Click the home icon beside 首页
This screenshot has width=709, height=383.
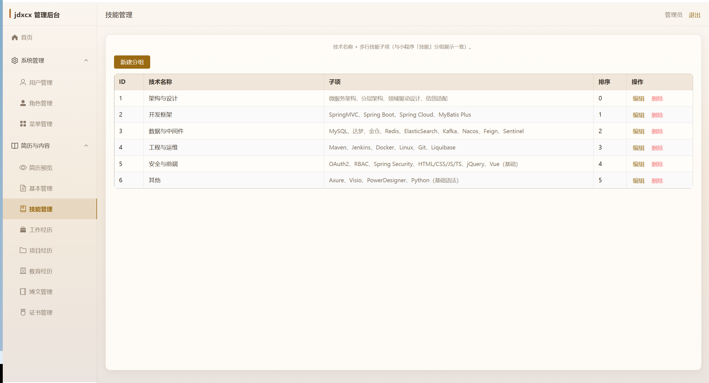coord(15,38)
